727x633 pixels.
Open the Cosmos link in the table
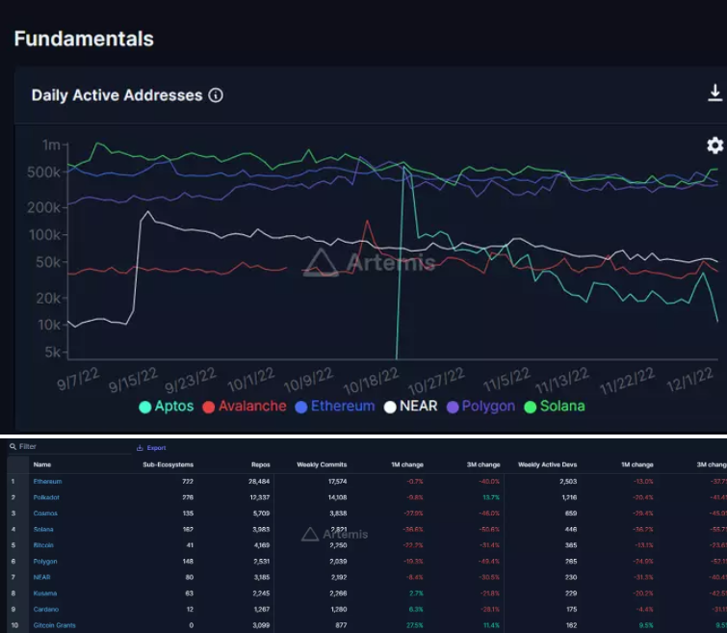tap(45, 514)
